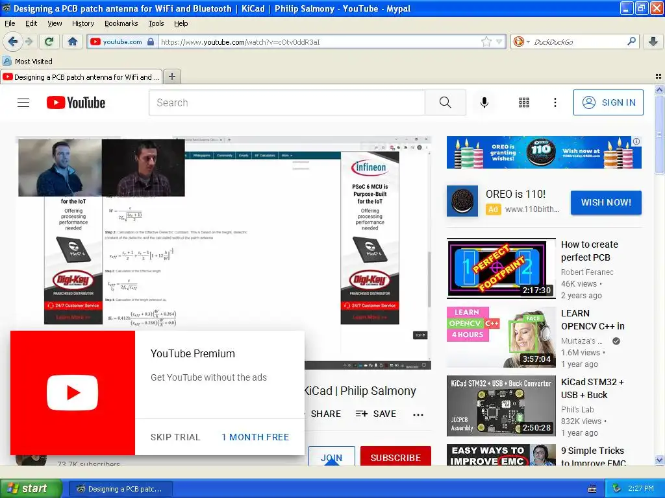
Task: Select Designing a PCB patc... taskbar item
Action: [120, 489]
